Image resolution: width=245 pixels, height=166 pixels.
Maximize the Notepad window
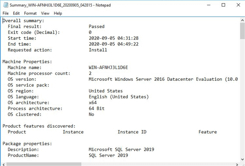click(x=223, y=5)
